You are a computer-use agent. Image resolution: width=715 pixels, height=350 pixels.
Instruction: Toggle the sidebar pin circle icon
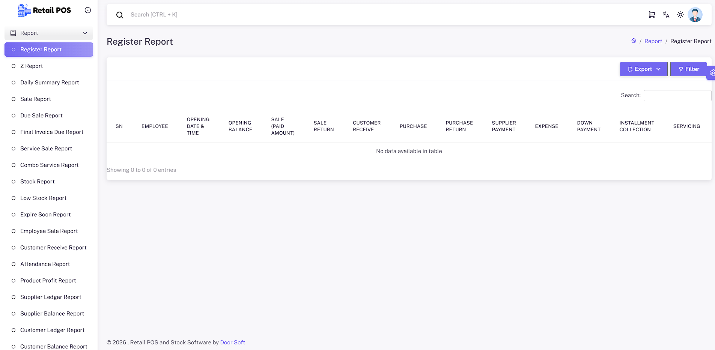click(x=88, y=11)
